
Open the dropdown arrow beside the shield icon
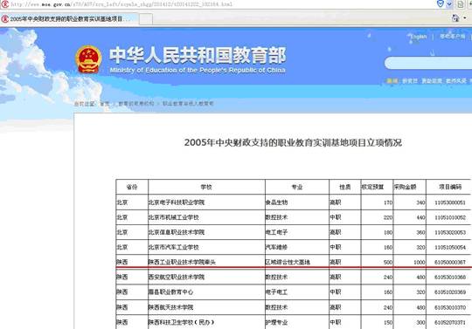449,4
